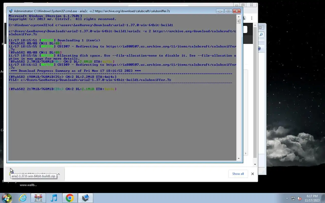Minimize the Chrome window behind
This screenshot has height=203, width=325.
tap(237, 5)
